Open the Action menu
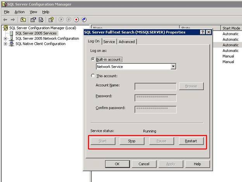 19,12
